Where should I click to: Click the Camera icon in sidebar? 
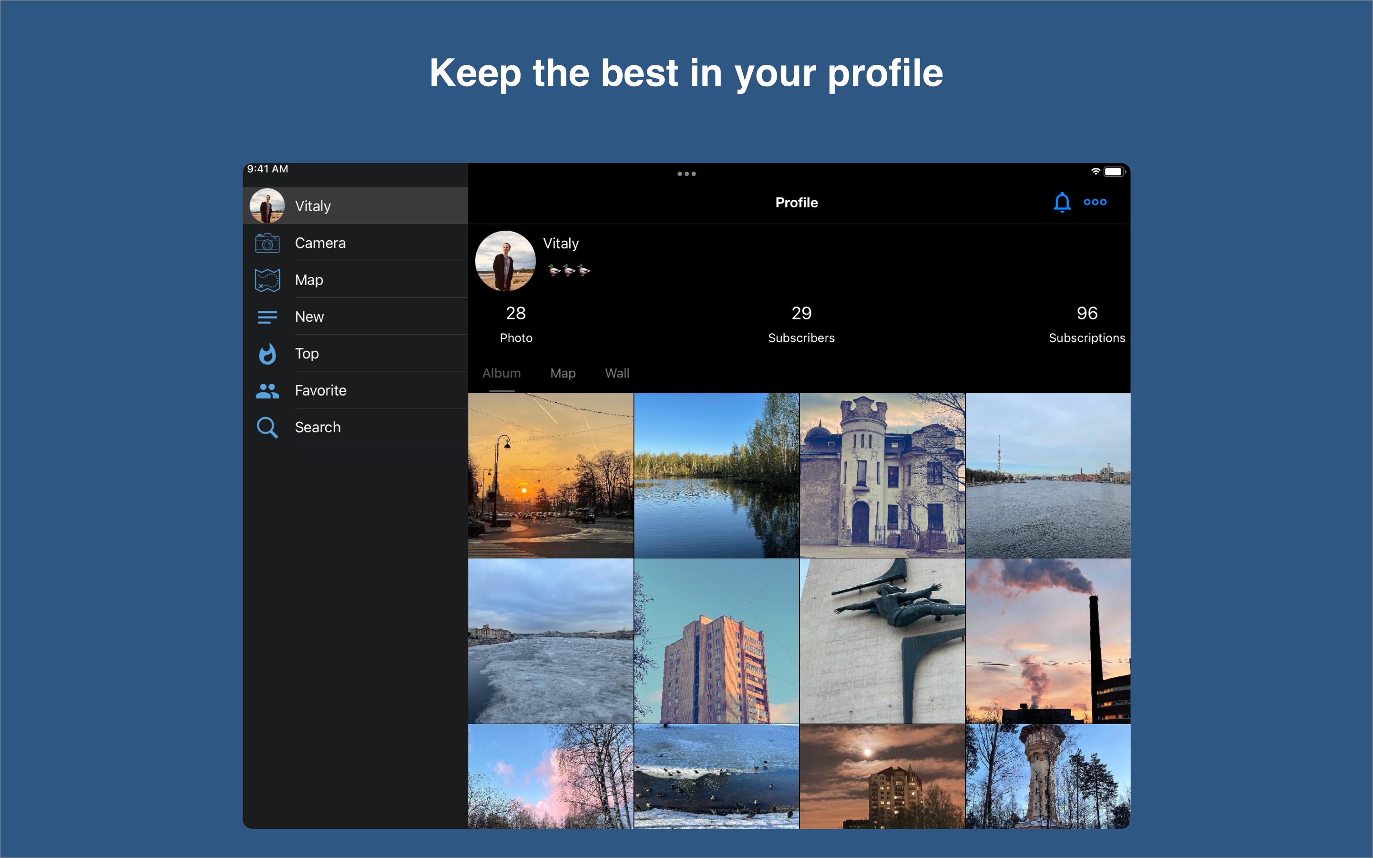pos(267,243)
